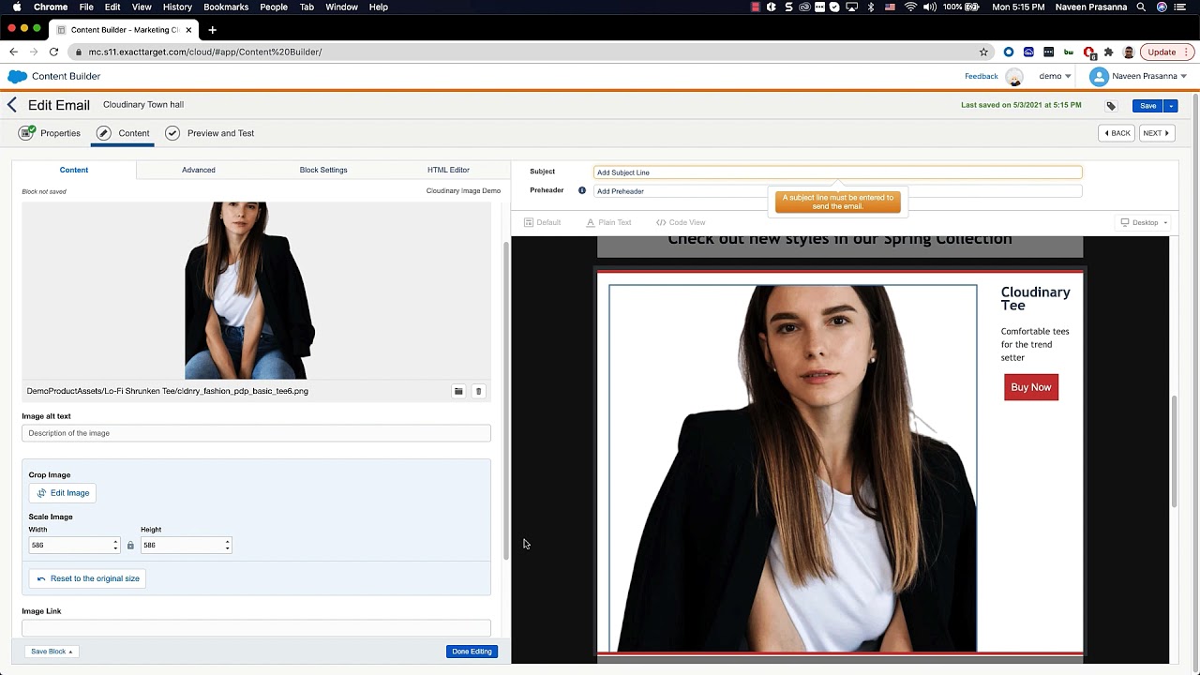
Task: Click the Spotlight search icon
Action: tap(1141, 7)
